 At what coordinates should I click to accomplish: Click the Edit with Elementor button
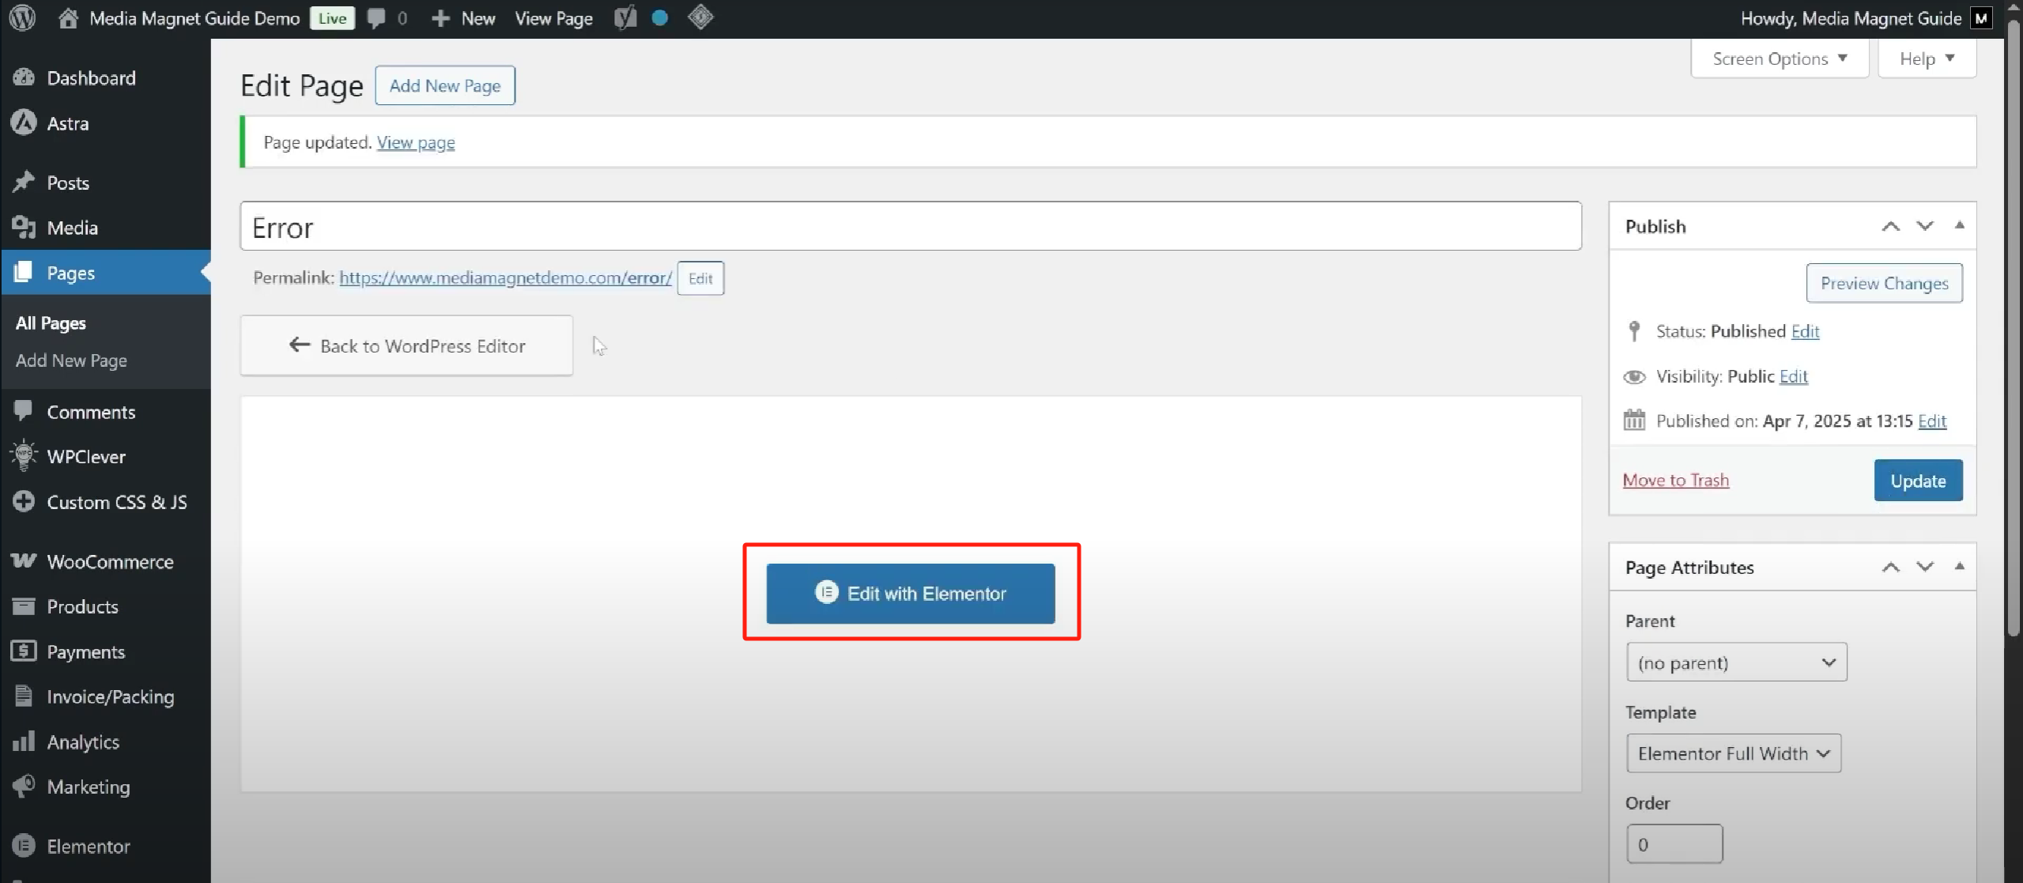(910, 593)
